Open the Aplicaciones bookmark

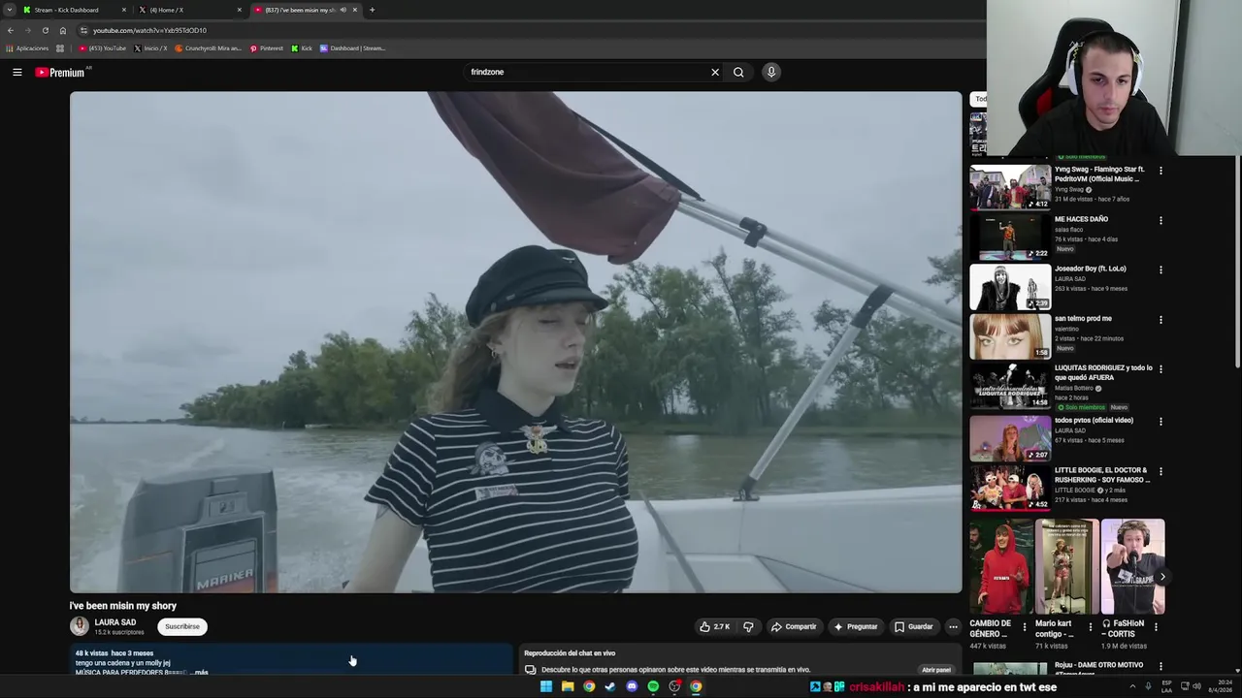pyautogui.click(x=27, y=48)
